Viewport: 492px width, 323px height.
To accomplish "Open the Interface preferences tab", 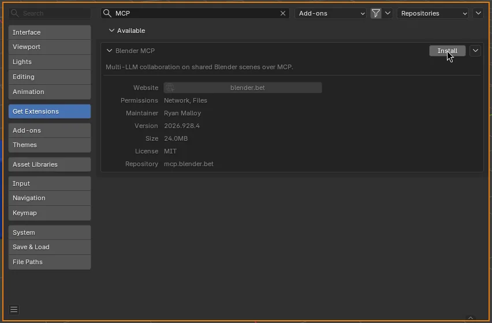I will click(50, 32).
